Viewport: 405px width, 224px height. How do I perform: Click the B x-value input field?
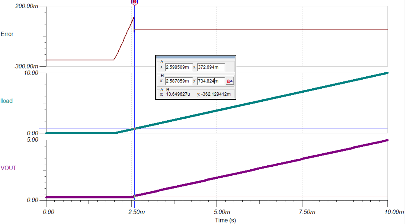tap(179, 81)
